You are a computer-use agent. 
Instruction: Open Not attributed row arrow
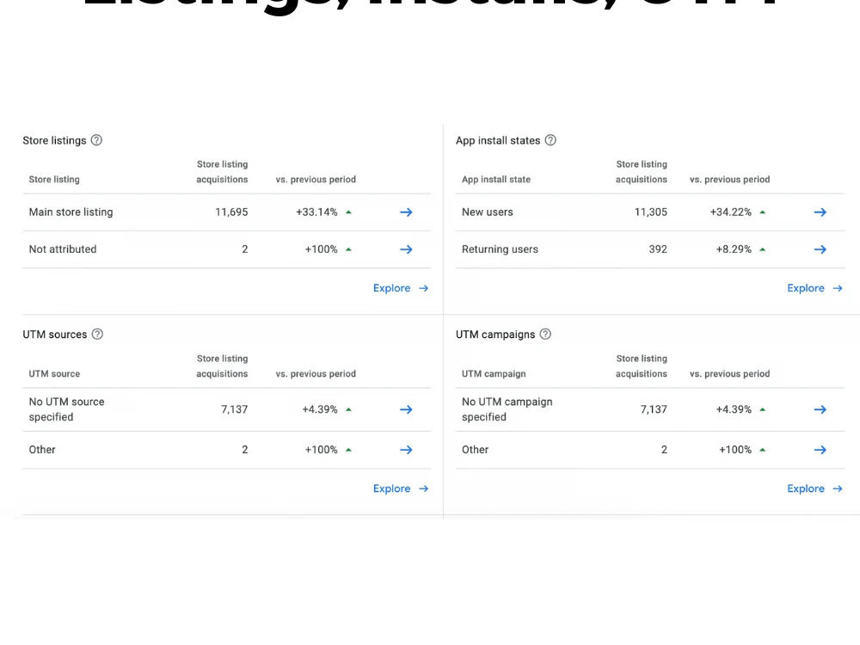(406, 249)
